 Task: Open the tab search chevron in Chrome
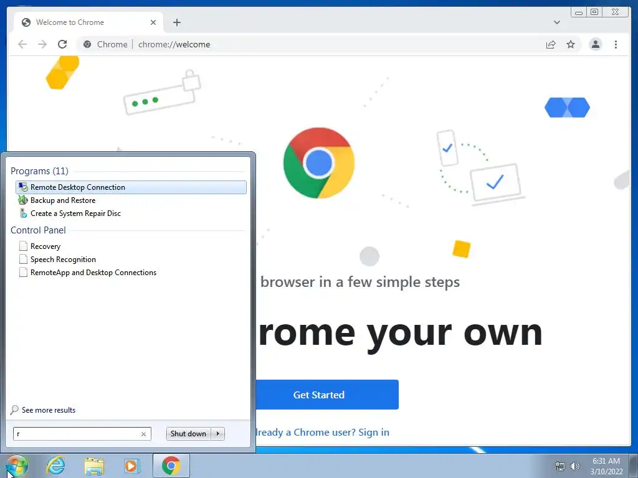pos(556,22)
